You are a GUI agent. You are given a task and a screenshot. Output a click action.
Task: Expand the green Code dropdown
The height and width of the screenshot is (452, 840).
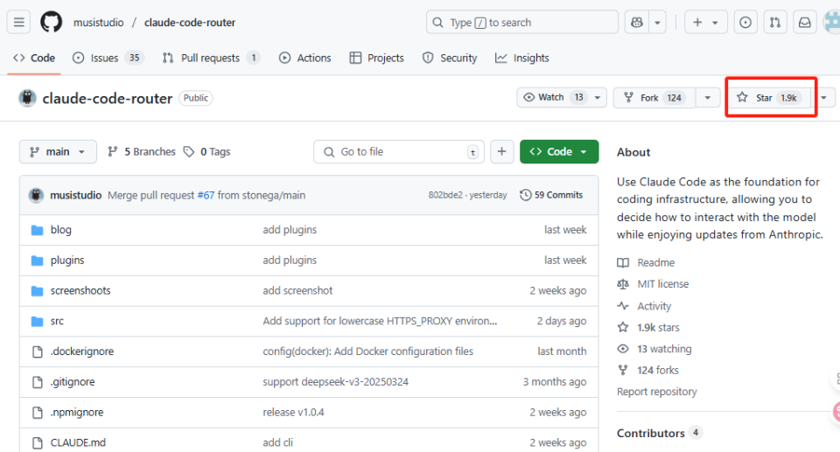(559, 151)
